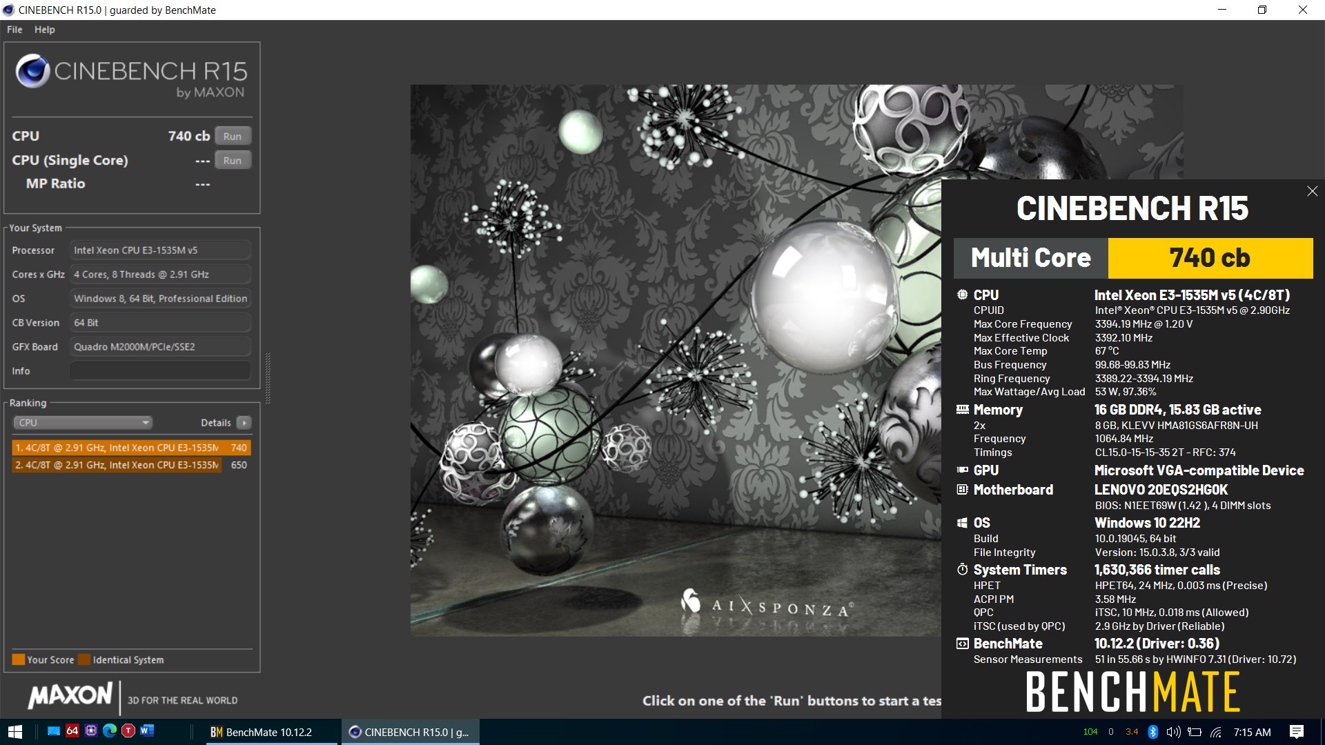Viewport: 1325px width, 745px height.
Task: Click the 1,630,366 timer calls text
Action: [x=1157, y=570]
